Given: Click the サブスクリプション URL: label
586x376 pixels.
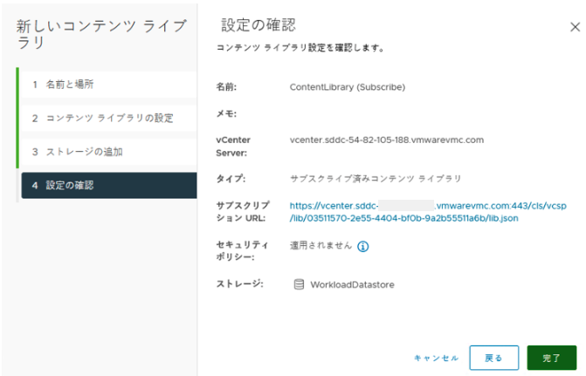Looking at the screenshot, I should pos(243,211).
